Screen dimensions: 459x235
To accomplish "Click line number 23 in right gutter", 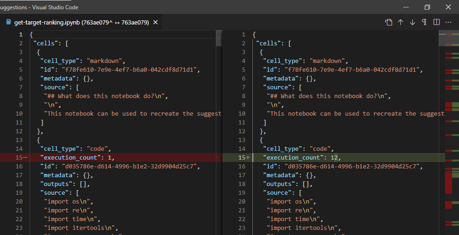I will coord(241,228).
